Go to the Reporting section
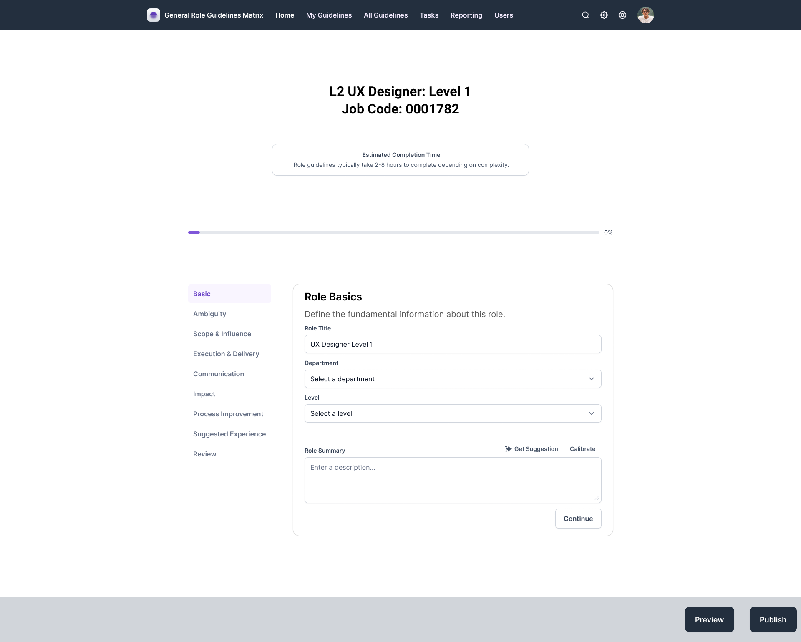Screen dimensions: 801x642 (466, 15)
